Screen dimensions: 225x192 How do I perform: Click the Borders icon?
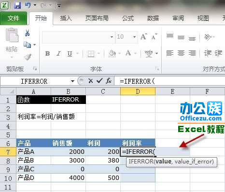[x=91, y=53]
